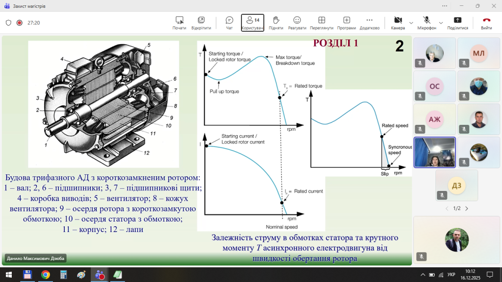Click the Програми (Apps) icon

[x=346, y=23]
